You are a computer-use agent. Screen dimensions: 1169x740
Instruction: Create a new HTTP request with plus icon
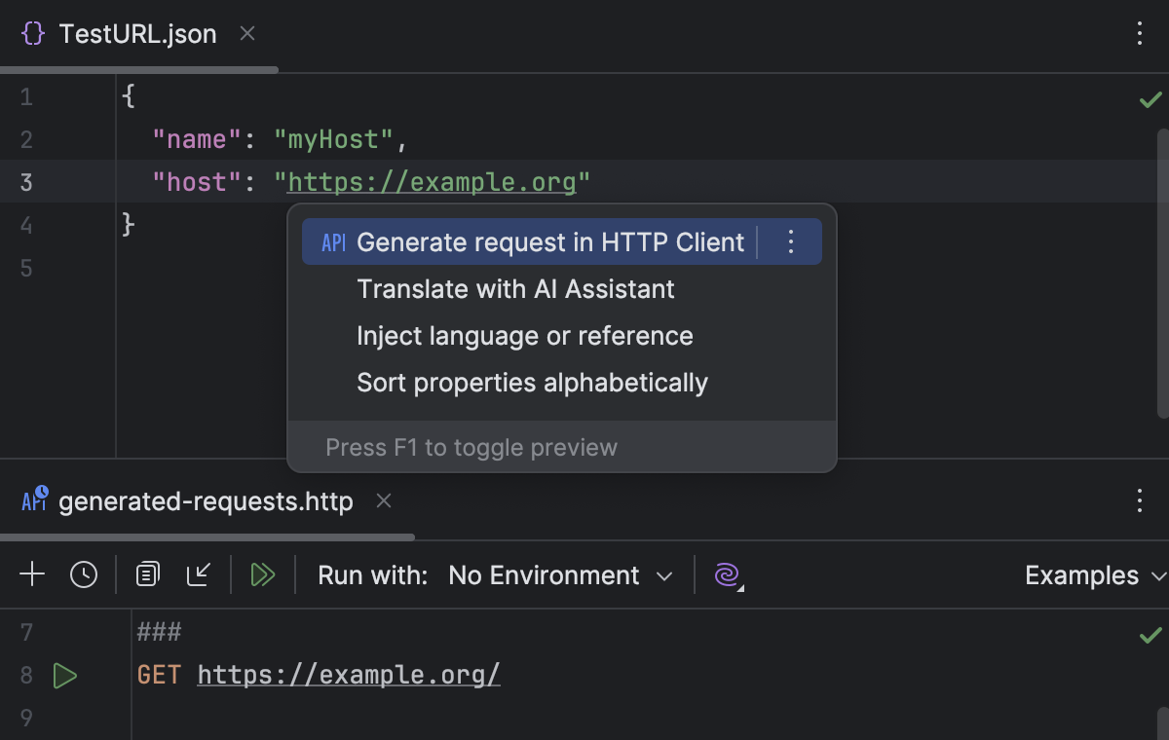pos(31,574)
